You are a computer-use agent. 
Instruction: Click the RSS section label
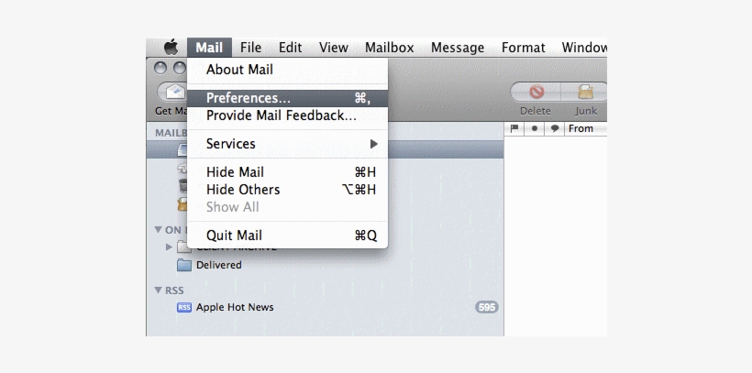click(174, 291)
